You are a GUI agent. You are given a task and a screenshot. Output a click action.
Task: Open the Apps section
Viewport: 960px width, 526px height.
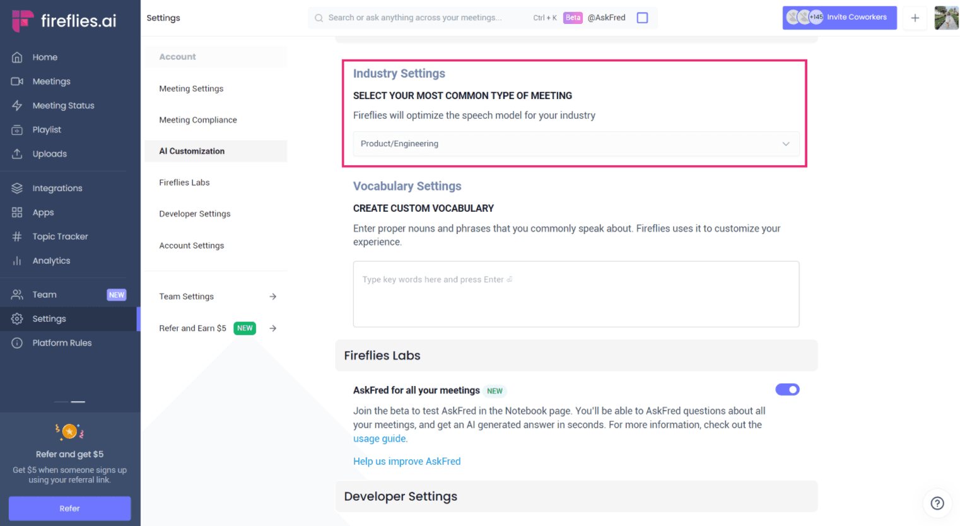tap(42, 212)
